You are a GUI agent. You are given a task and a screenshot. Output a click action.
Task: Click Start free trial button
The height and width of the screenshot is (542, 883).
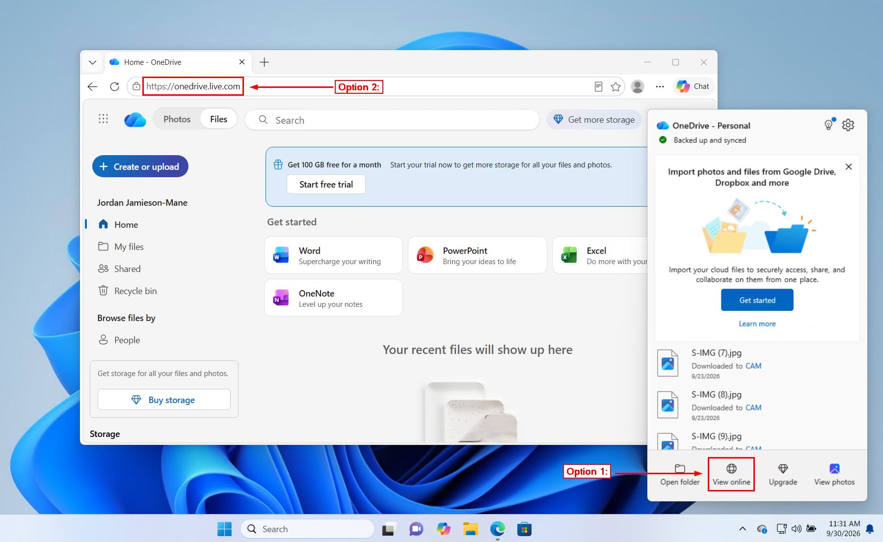326,185
